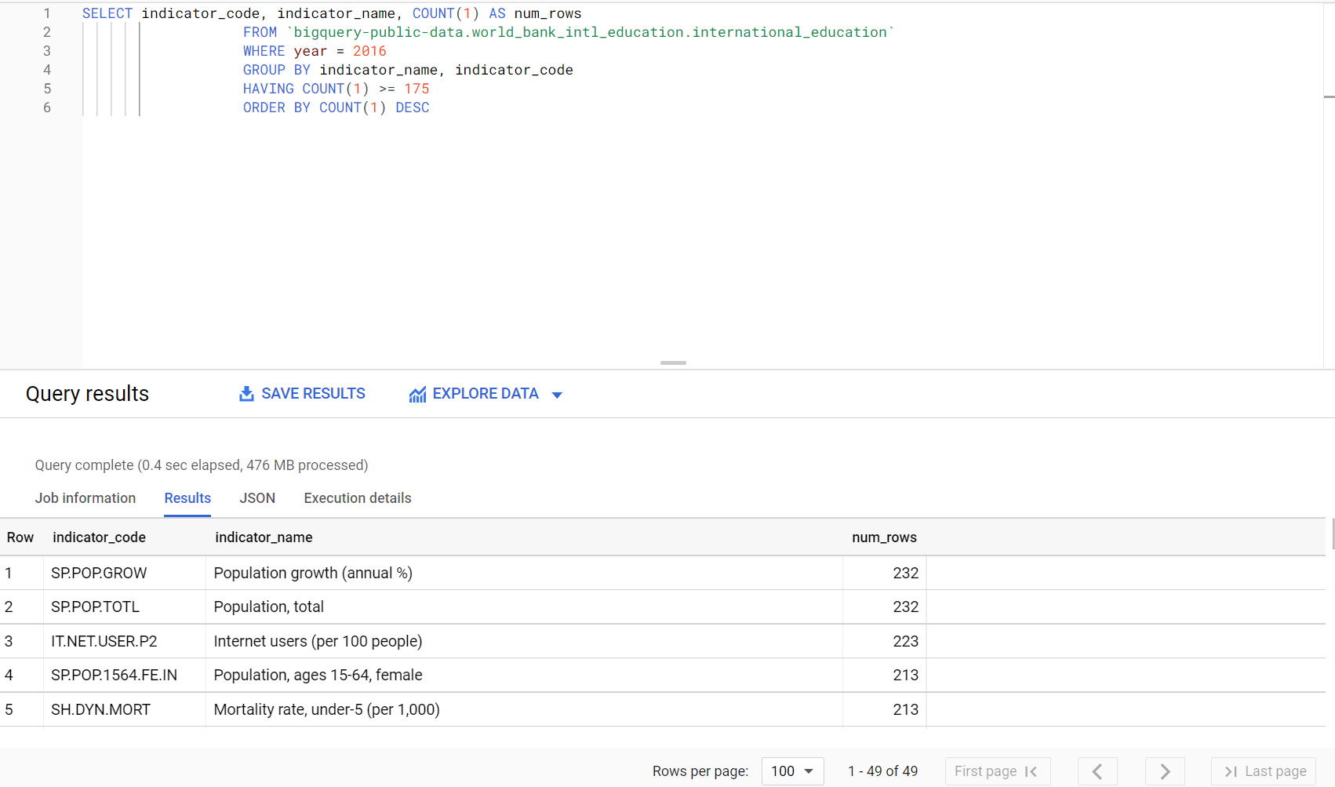This screenshot has height=787, width=1335.
Task: Click the Explore Data chart icon
Action: point(417,395)
